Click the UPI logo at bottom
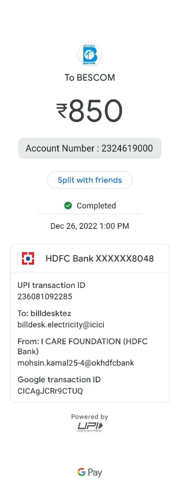Screen dimensions: 180x485 (x=90, y=427)
